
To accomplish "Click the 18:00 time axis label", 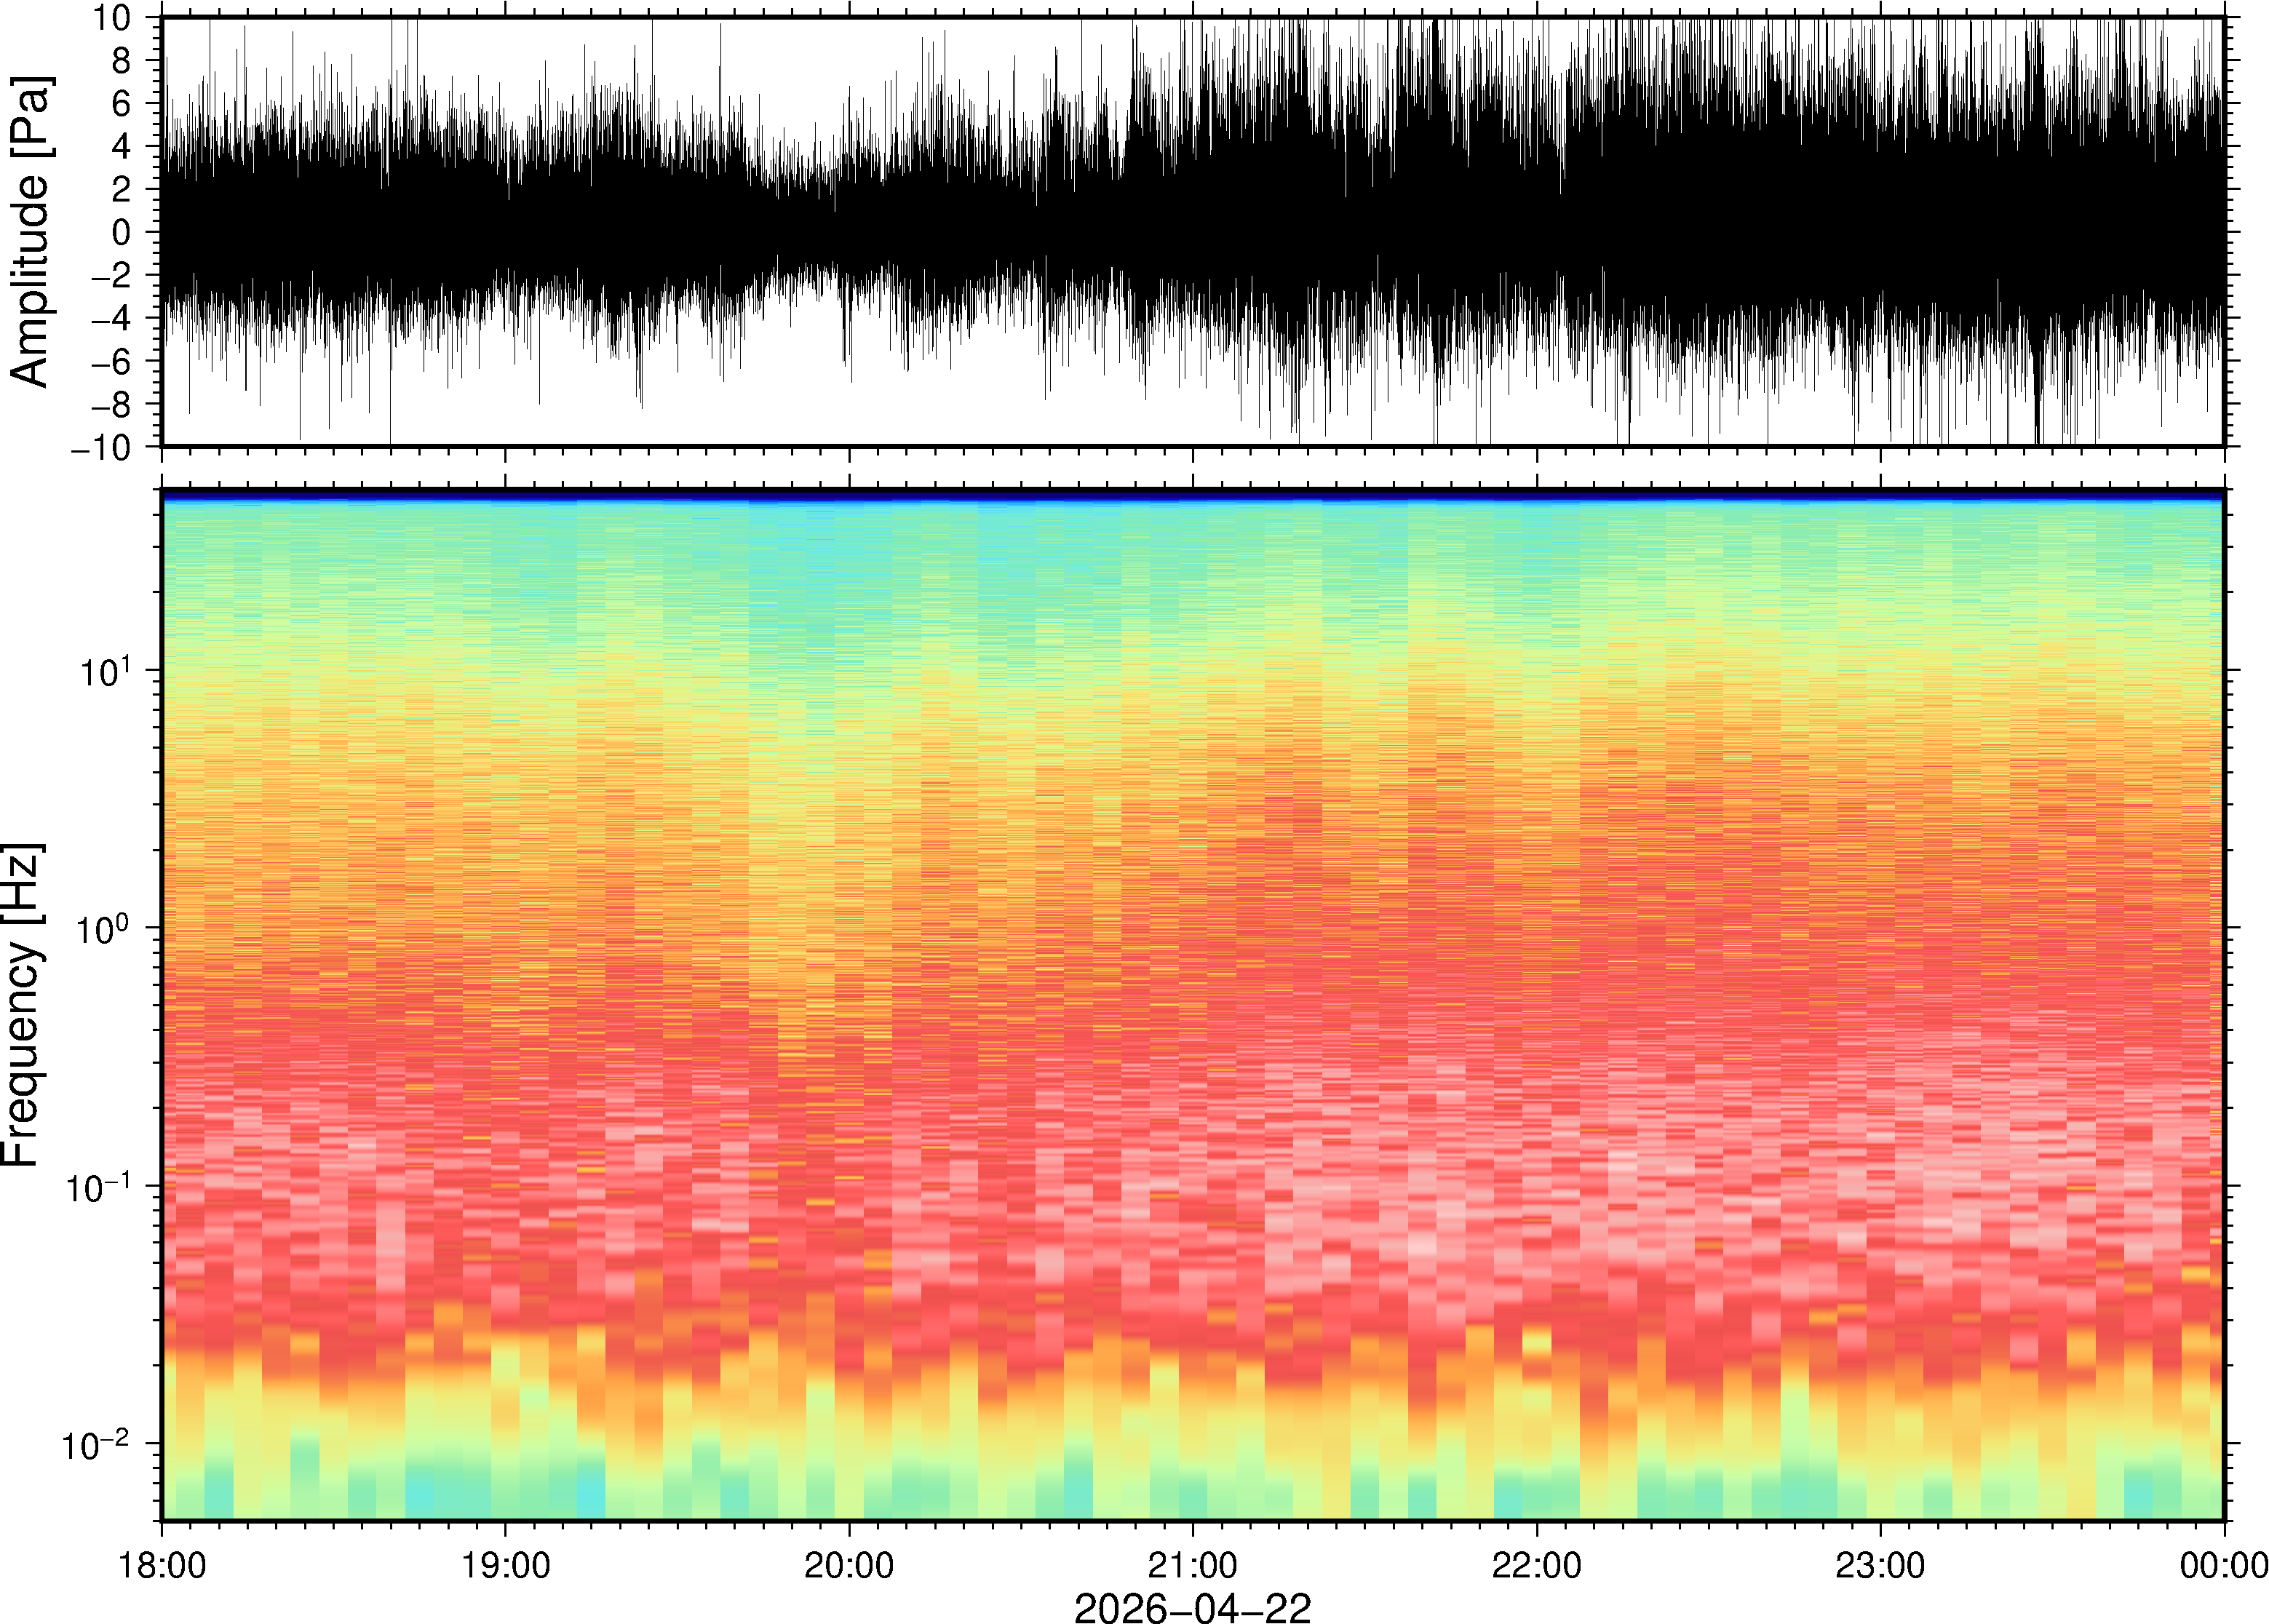I will [x=162, y=1565].
